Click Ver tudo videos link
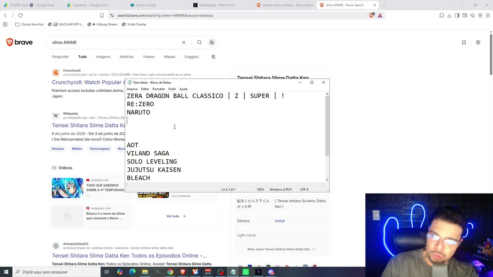The width and height of the screenshot is (493, 277). click(176, 216)
